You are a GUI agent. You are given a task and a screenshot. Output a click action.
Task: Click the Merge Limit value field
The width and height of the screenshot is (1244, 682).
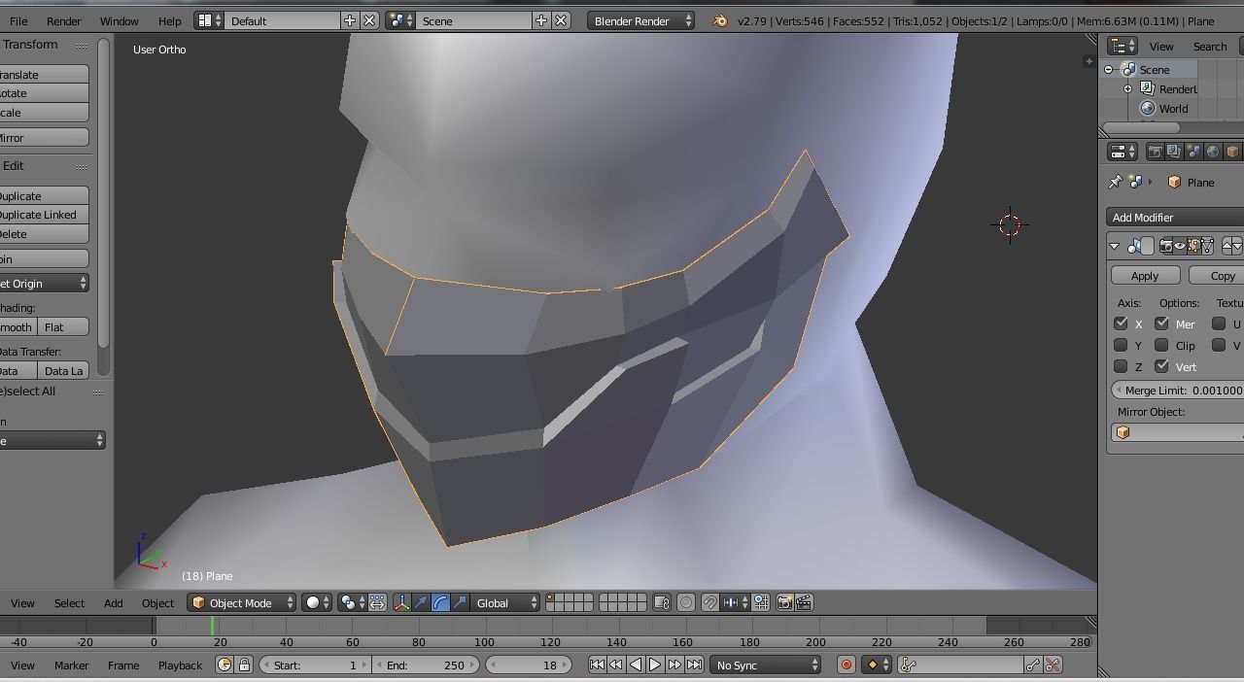[x=1178, y=391]
